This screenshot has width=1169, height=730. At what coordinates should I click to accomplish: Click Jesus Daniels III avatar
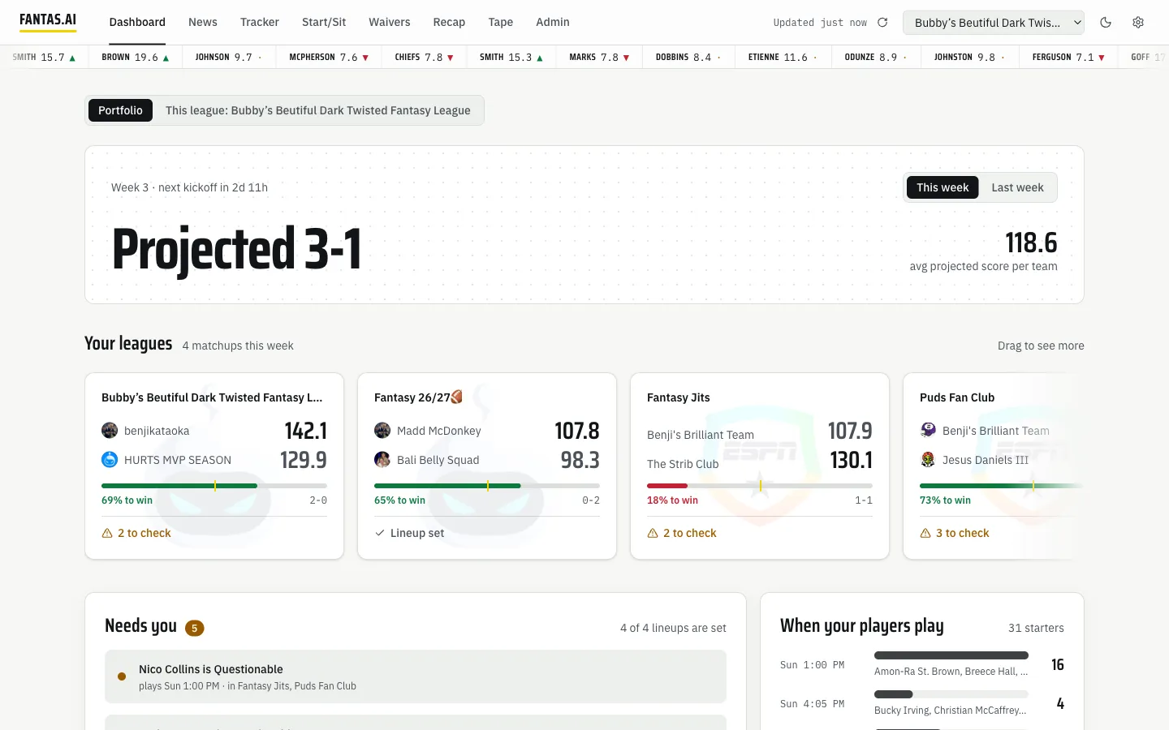click(x=928, y=460)
